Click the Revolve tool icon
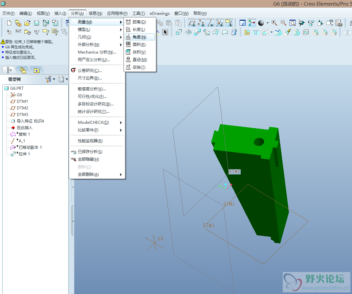The image size is (352, 294). pos(188,32)
